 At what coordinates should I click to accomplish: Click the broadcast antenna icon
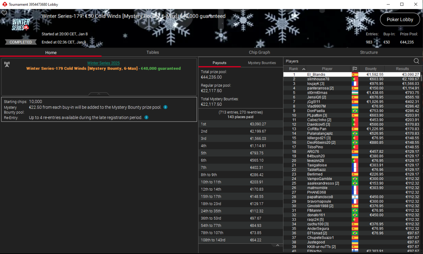[6, 64]
